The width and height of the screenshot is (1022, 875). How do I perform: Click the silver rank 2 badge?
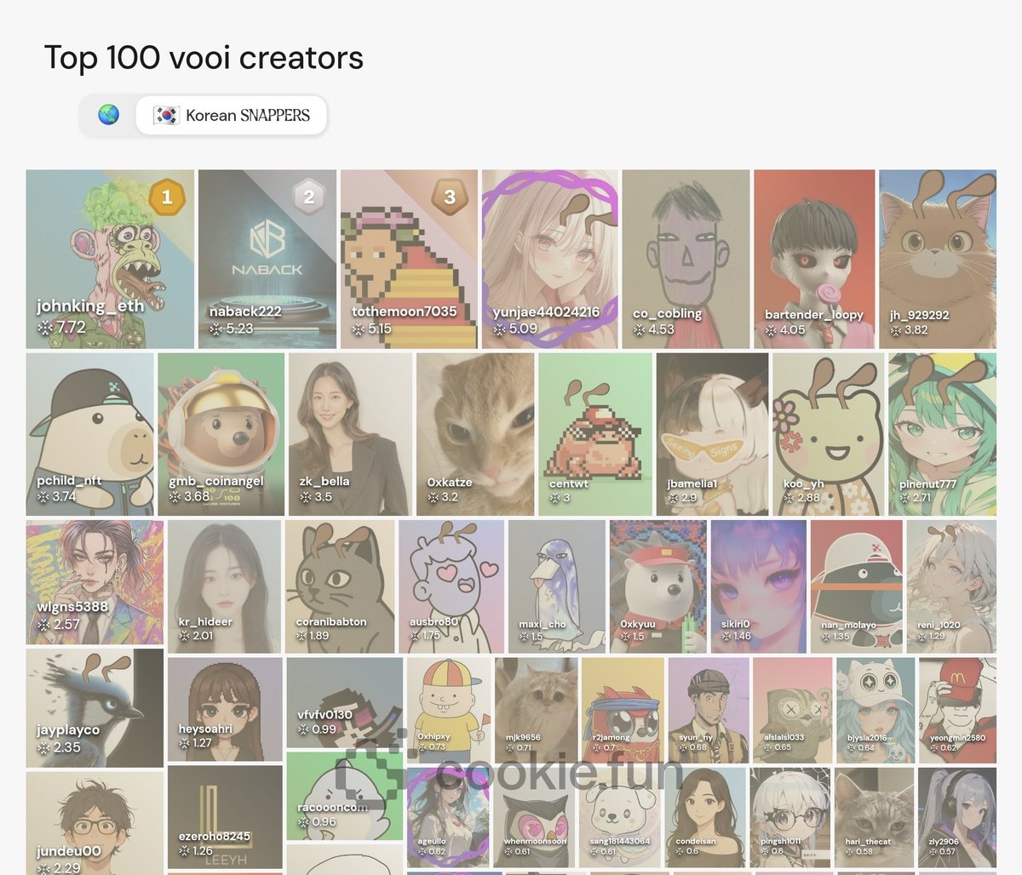coord(308,197)
